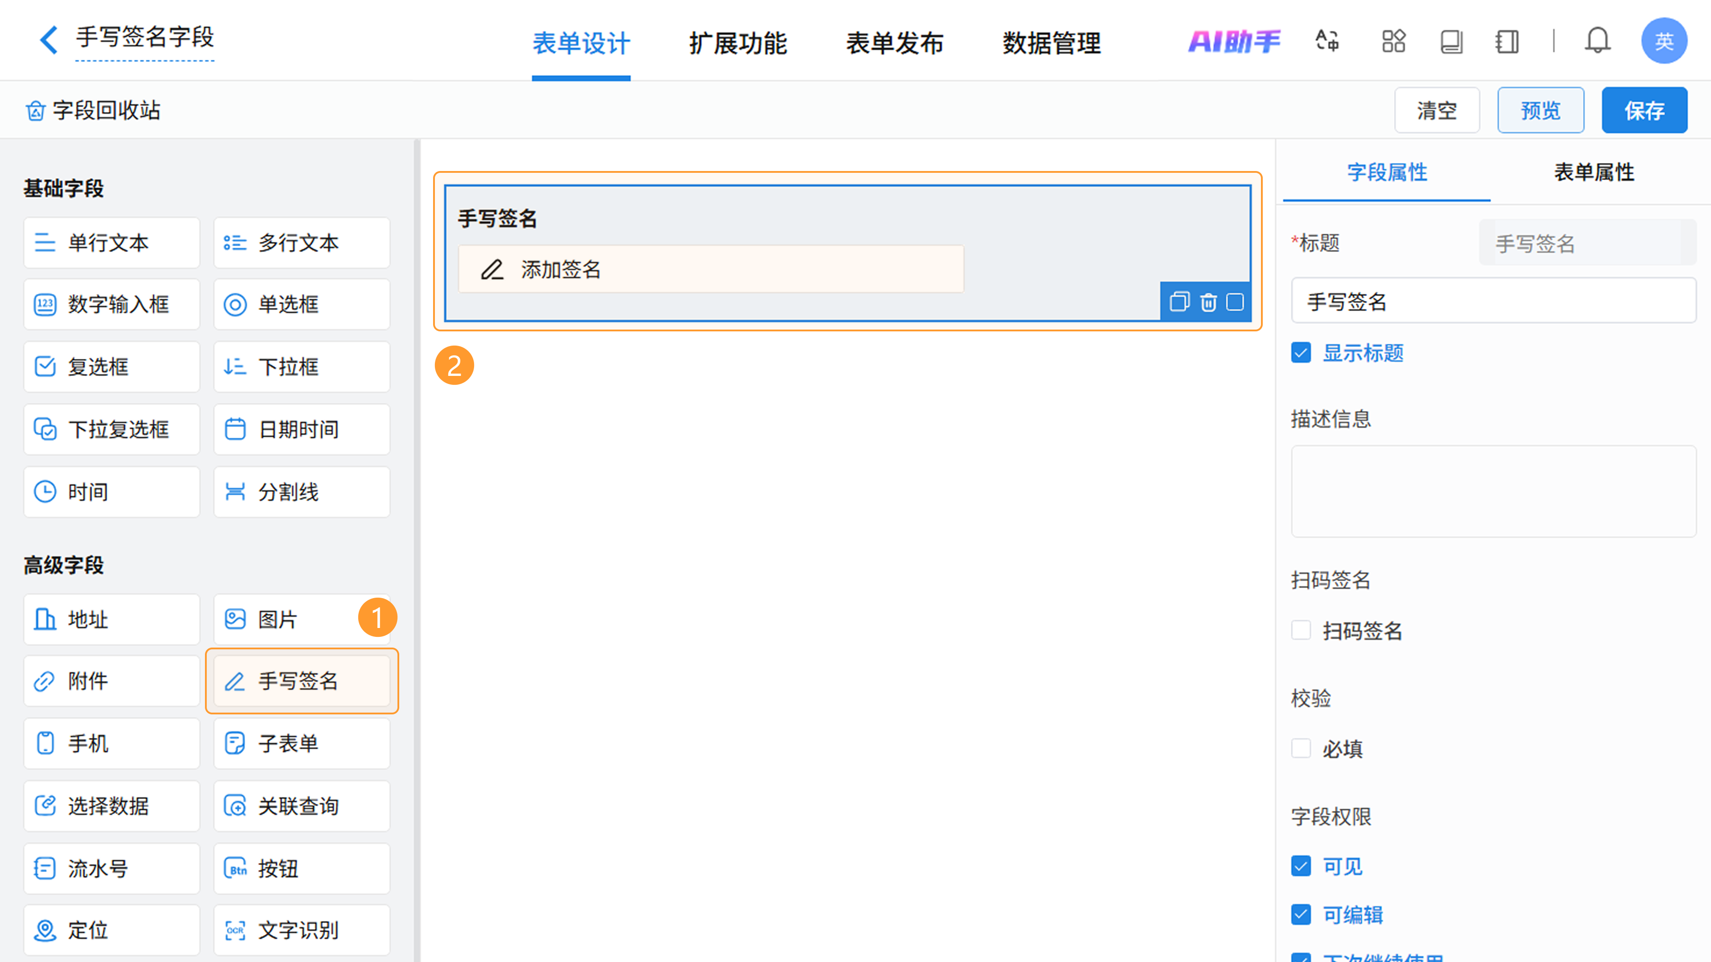This screenshot has height=962, width=1711.
Task: Open the translation language icon
Action: (x=1327, y=41)
